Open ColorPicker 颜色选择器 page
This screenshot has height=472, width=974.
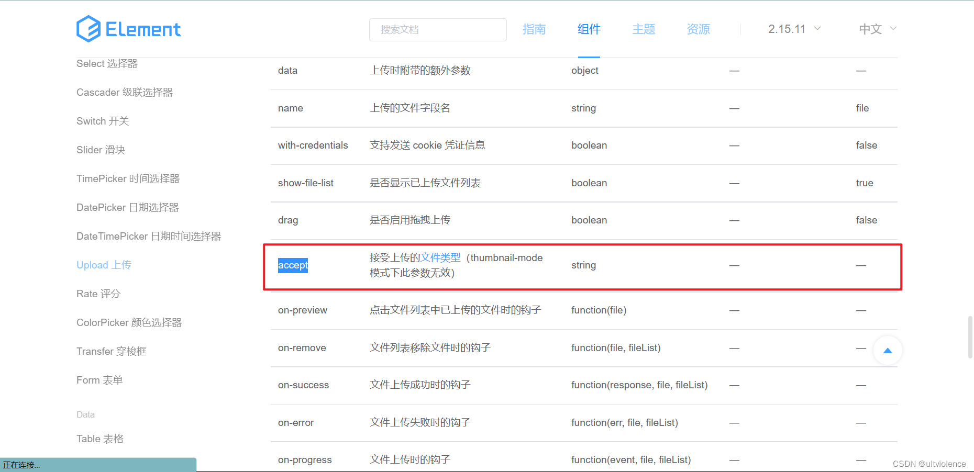click(129, 322)
